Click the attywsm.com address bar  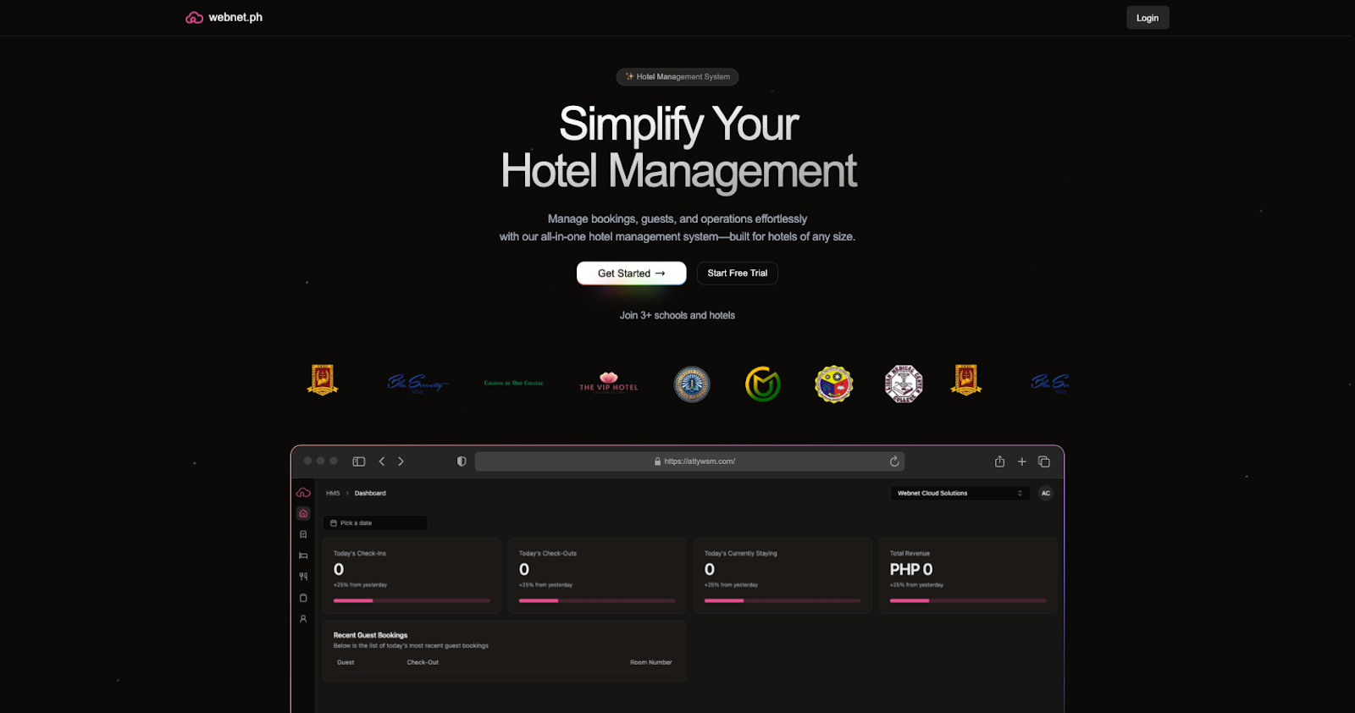689,462
